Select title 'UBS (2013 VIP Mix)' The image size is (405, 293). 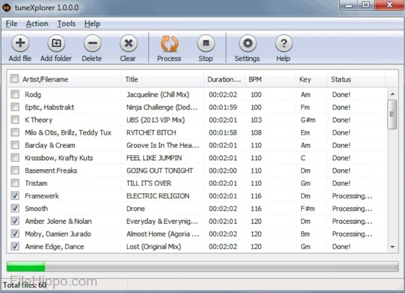[156, 120]
